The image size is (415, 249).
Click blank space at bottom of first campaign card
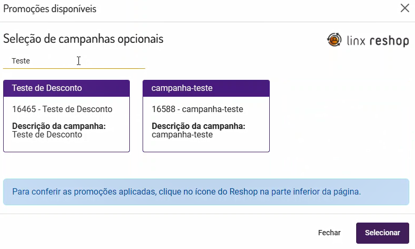pyautogui.click(x=66, y=145)
